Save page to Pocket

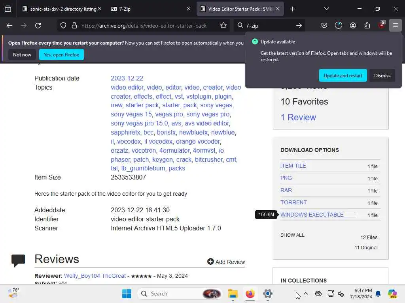324,26
